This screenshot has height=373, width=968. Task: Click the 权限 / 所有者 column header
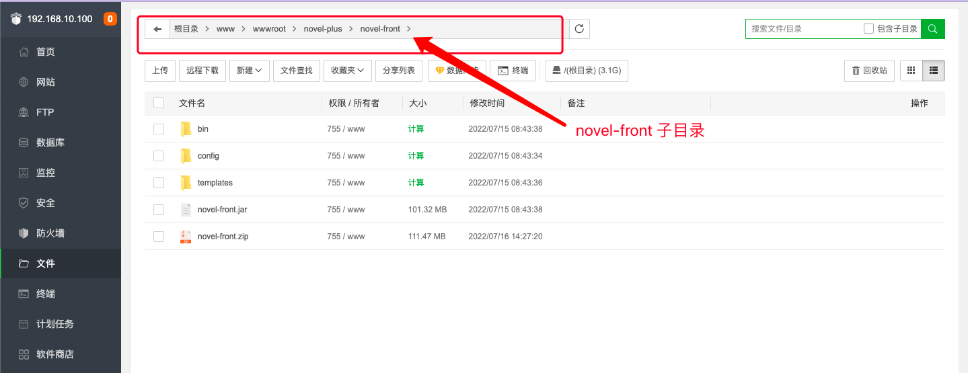[x=354, y=103]
